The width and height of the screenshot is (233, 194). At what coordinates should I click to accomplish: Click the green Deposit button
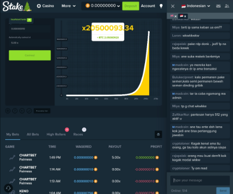coord(130,6)
